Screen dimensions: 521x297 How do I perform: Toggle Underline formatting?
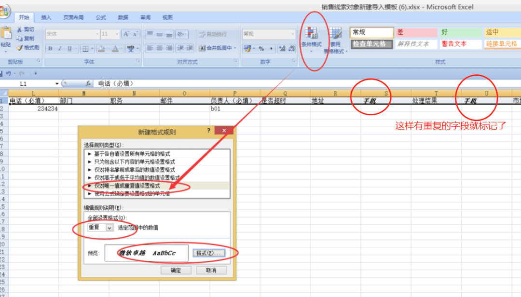tap(69, 49)
